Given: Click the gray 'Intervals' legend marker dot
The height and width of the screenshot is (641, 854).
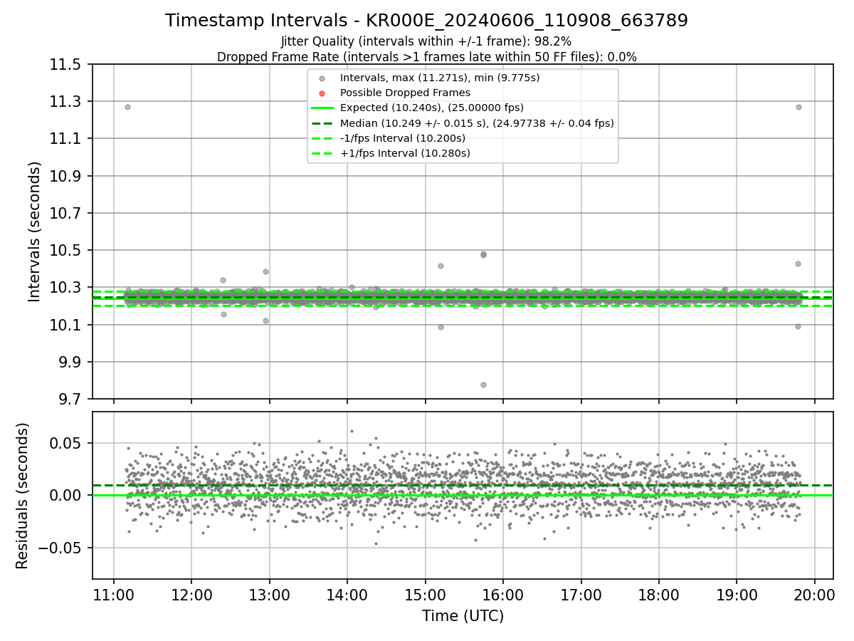Looking at the screenshot, I should point(322,78).
